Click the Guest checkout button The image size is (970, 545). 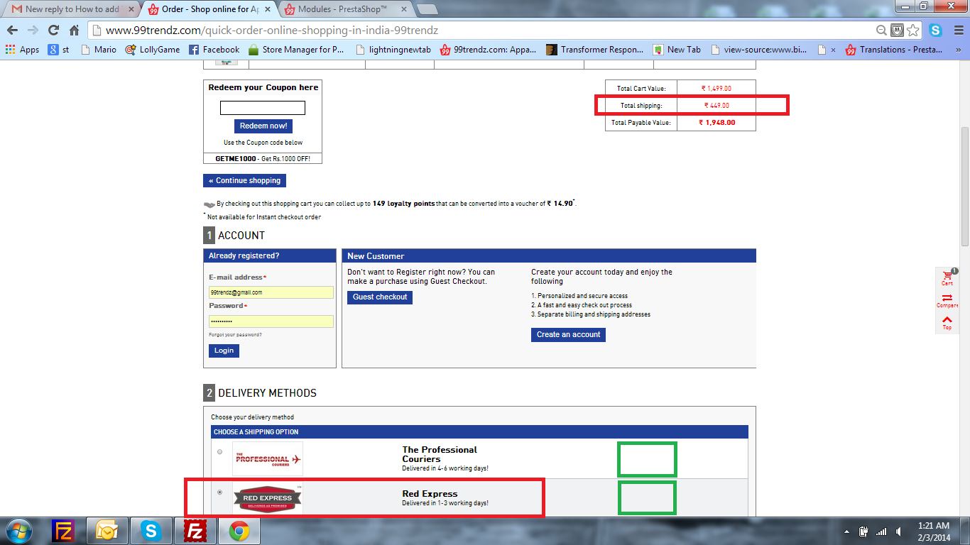[380, 297]
